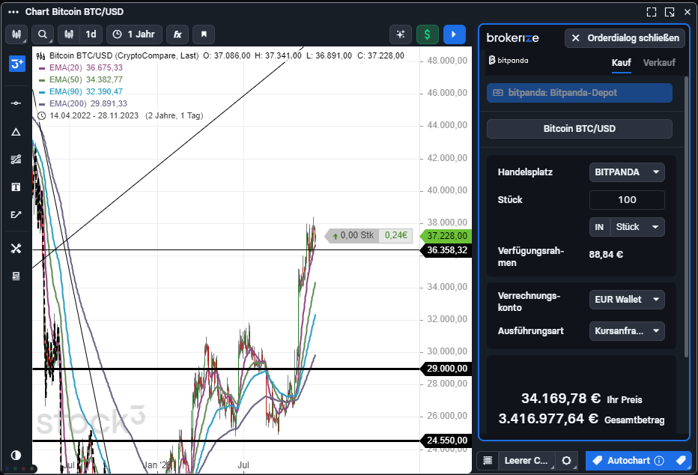Image resolution: width=698 pixels, height=475 pixels.
Task: Click the Autochart info circle icon
Action: point(660,461)
